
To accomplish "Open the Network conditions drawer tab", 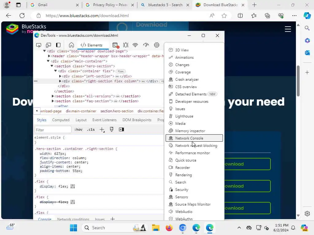I will [73, 219].
